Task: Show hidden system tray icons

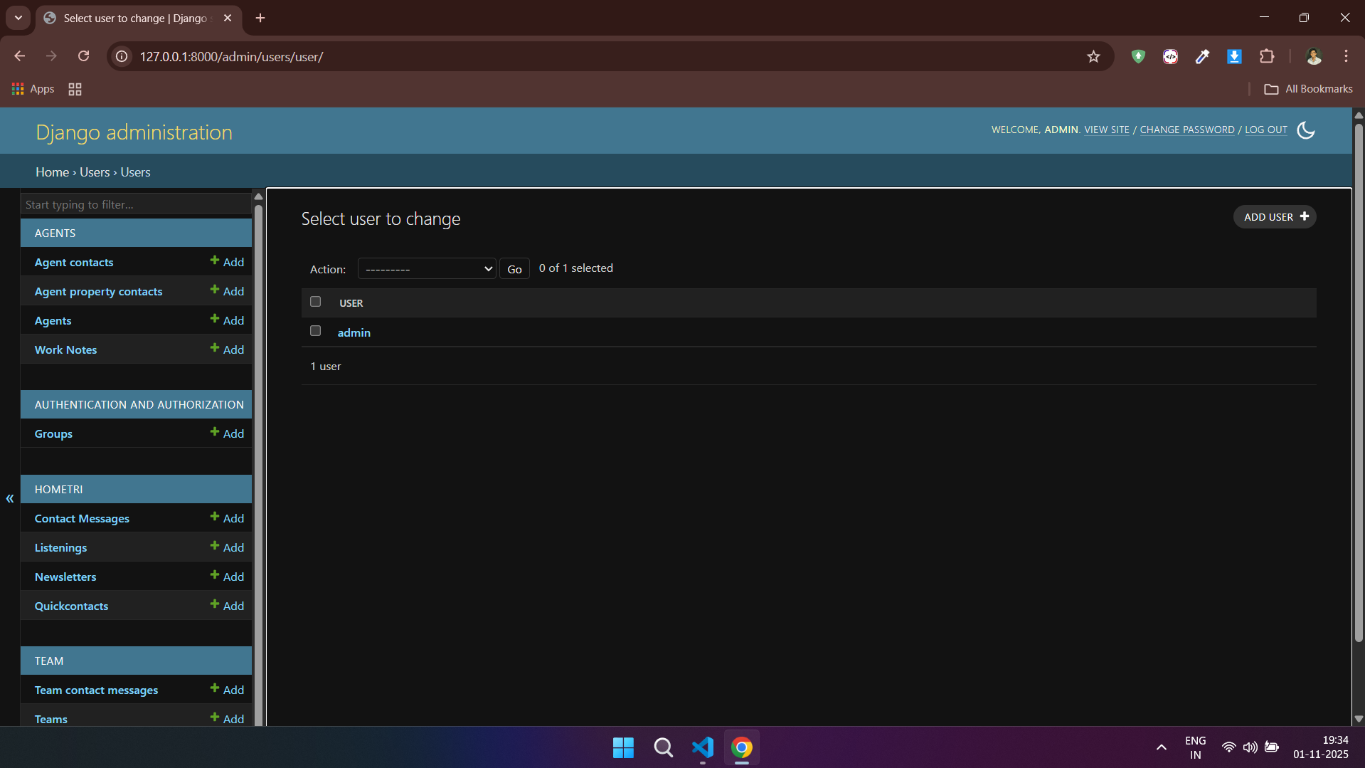Action: (x=1161, y=747)
